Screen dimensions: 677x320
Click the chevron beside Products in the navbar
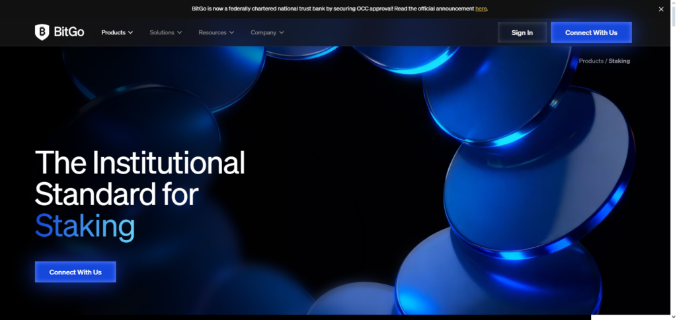[130, 32]
